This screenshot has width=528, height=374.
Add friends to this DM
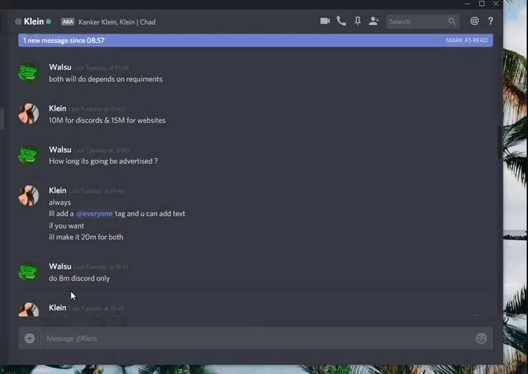click(x=374, y=21)
